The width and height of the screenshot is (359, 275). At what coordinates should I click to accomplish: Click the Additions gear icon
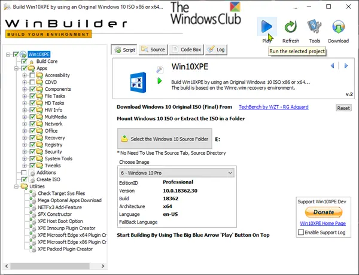click(x=32, y=173)
